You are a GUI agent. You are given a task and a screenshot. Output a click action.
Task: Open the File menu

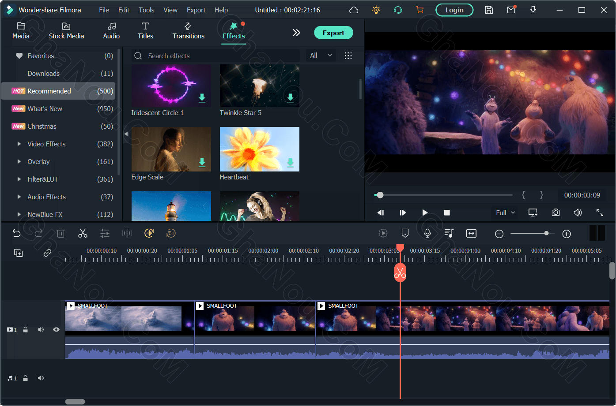click(104, 10)
